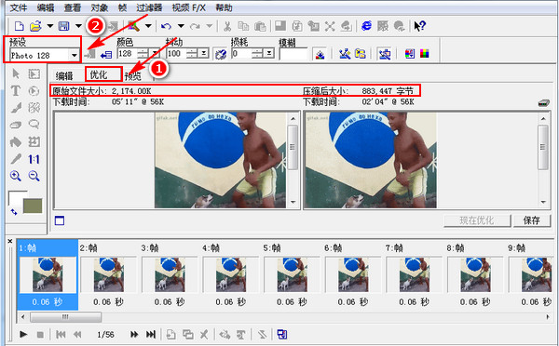The image size is (559, 346).
Task: Open the dropdown arrow next to Open folder
Action: (x=50, y=26)
